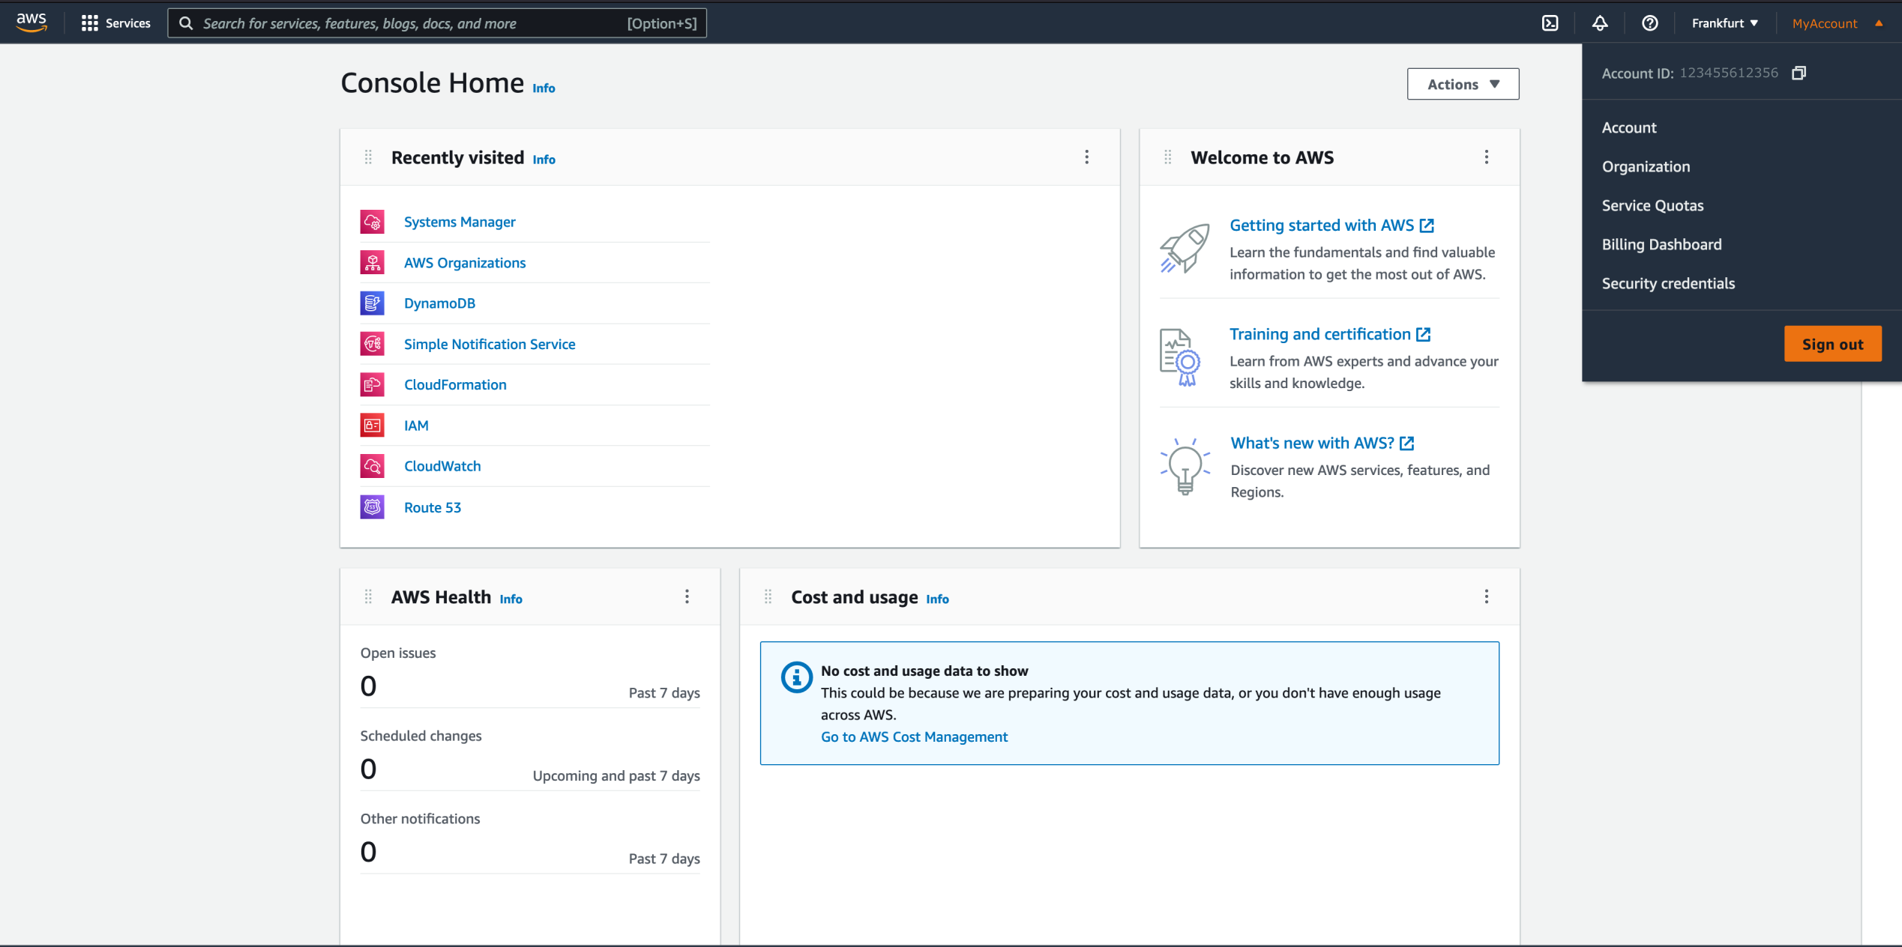
Task: Open What's new with AWS link
Action: (1322, 443)
